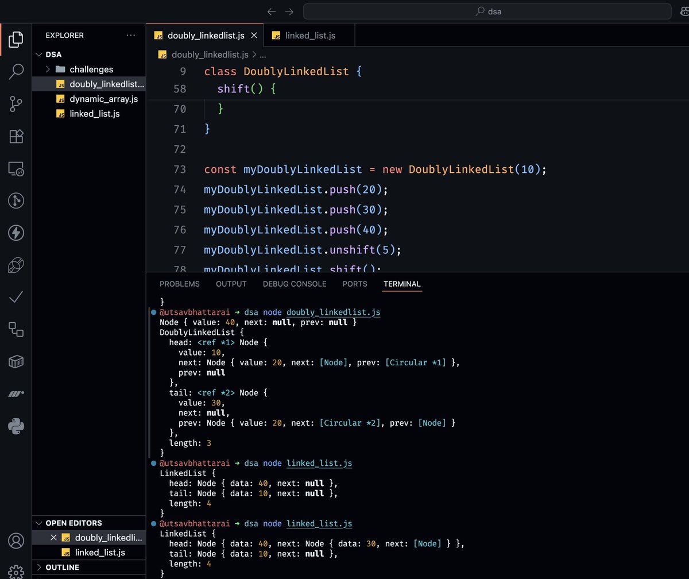Open Thunder Client lightning bolt icon
The height and width of the screenshot is (579, 689).
point(16,233)
